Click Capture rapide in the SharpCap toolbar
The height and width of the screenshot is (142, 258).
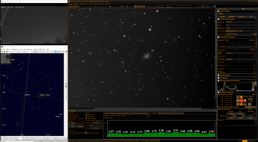point(101,6)
